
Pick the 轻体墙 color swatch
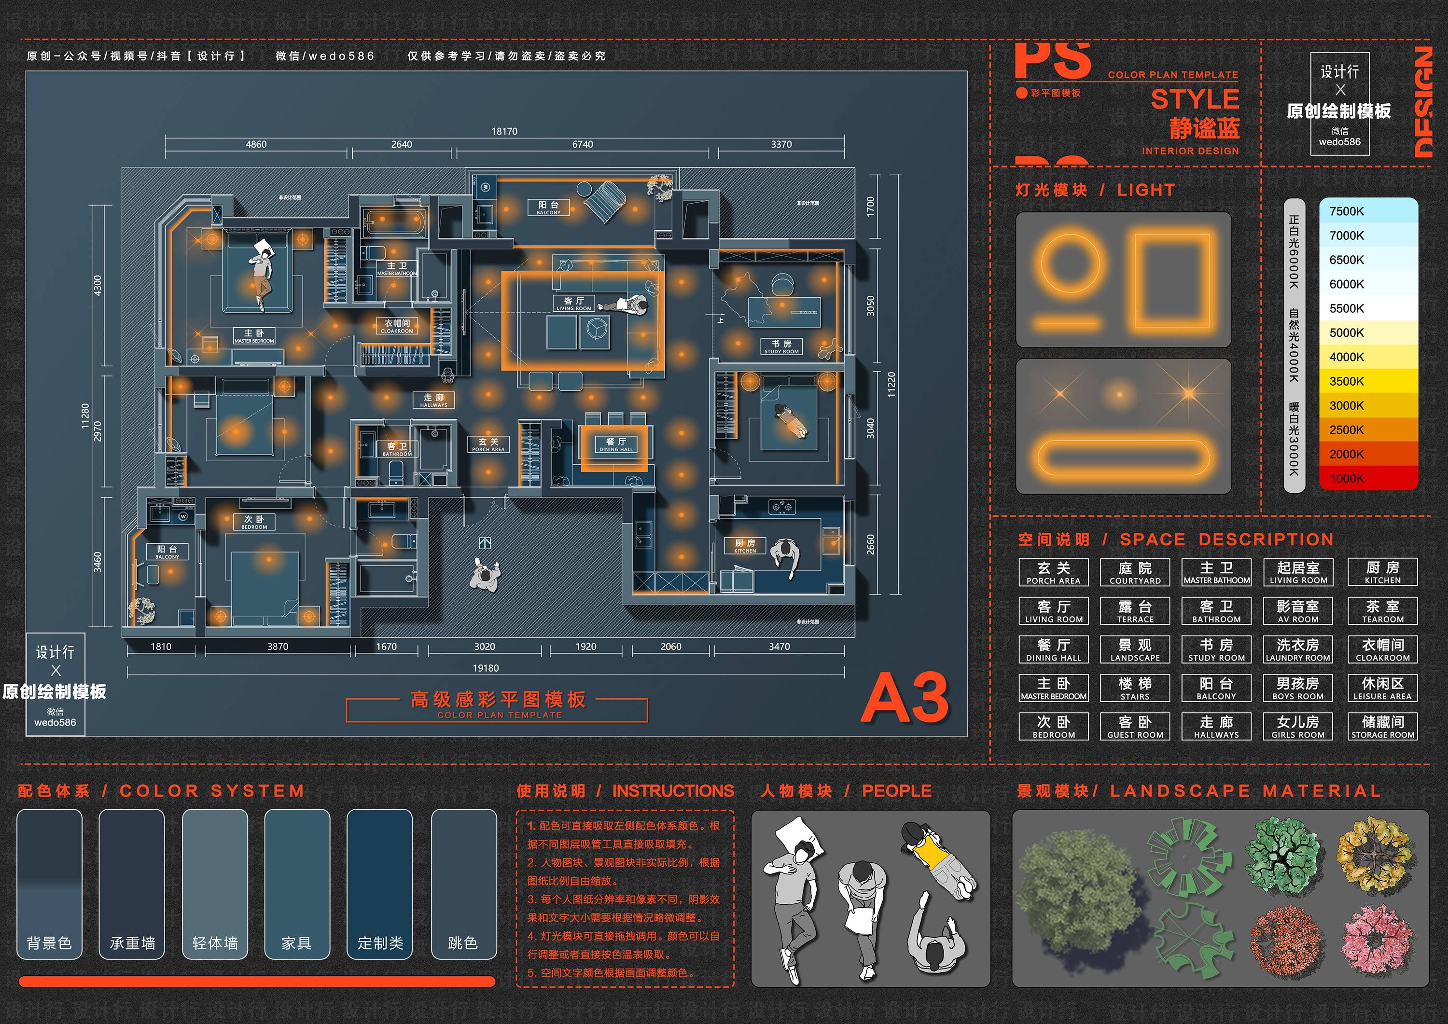[x=215, y=884]
